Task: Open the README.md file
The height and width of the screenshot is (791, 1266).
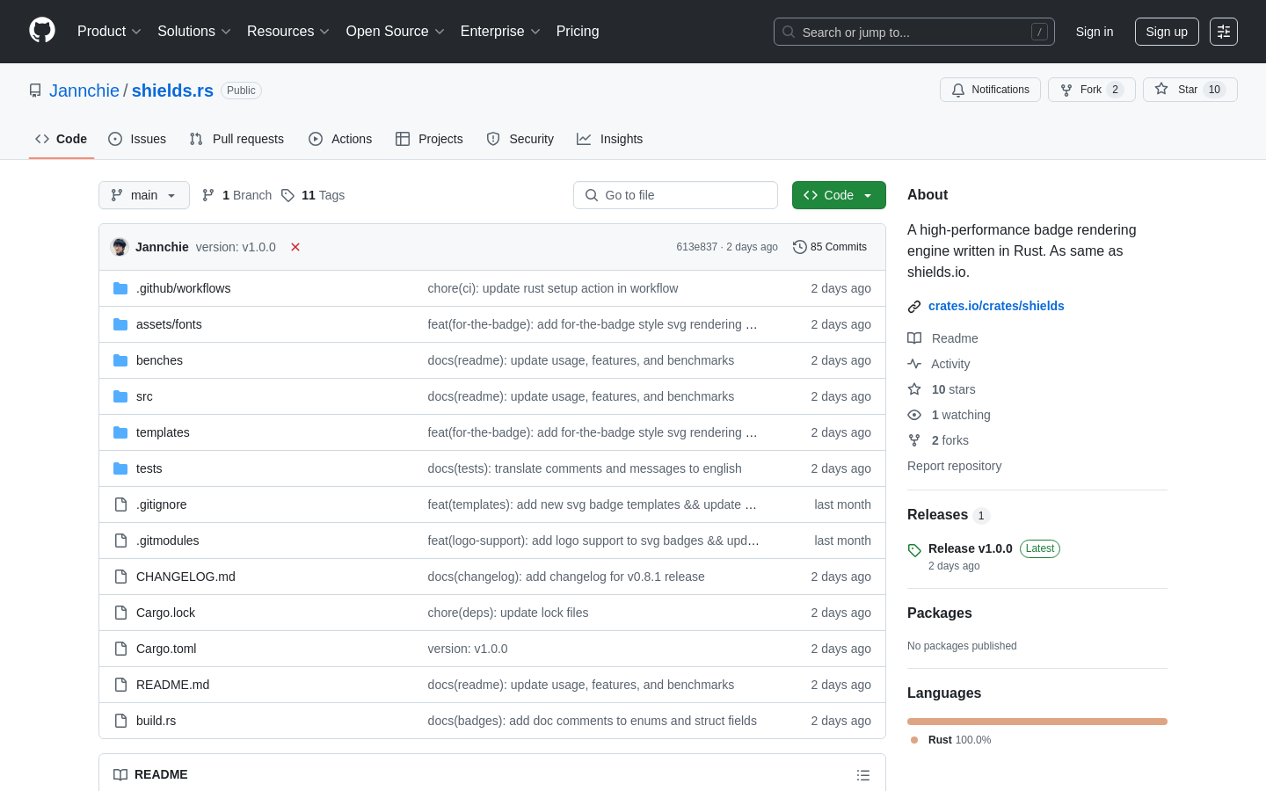Action: tap(172, 685)
